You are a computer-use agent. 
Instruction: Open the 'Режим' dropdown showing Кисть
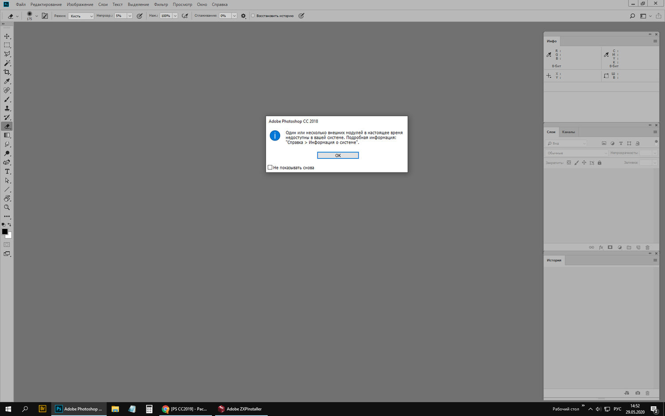[81, 16]
